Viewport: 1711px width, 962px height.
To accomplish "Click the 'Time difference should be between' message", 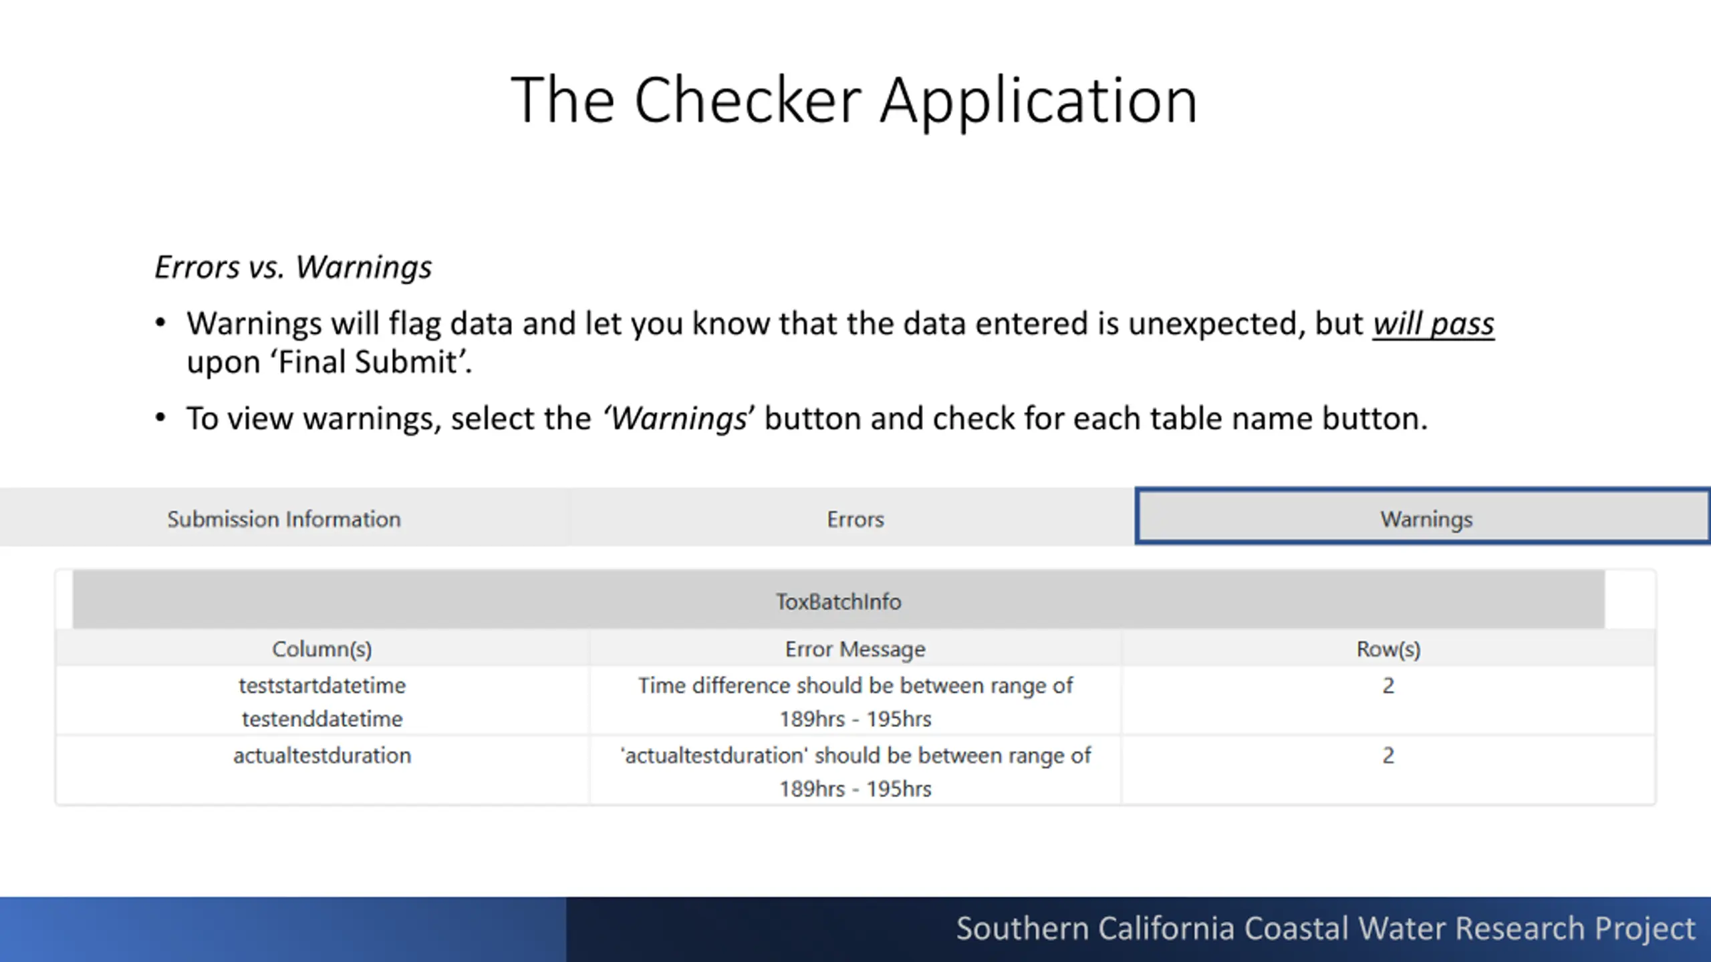I will 855,702.
